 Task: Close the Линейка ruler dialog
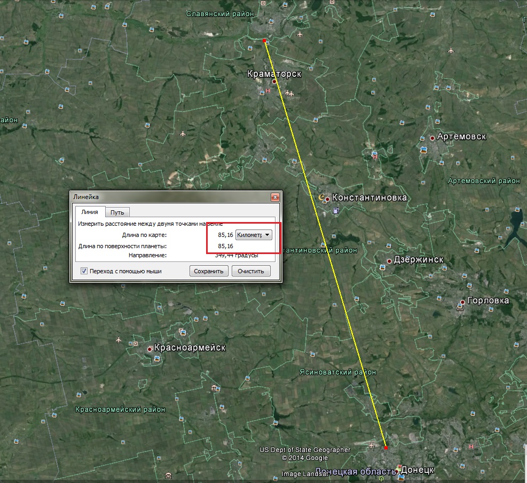275,197
